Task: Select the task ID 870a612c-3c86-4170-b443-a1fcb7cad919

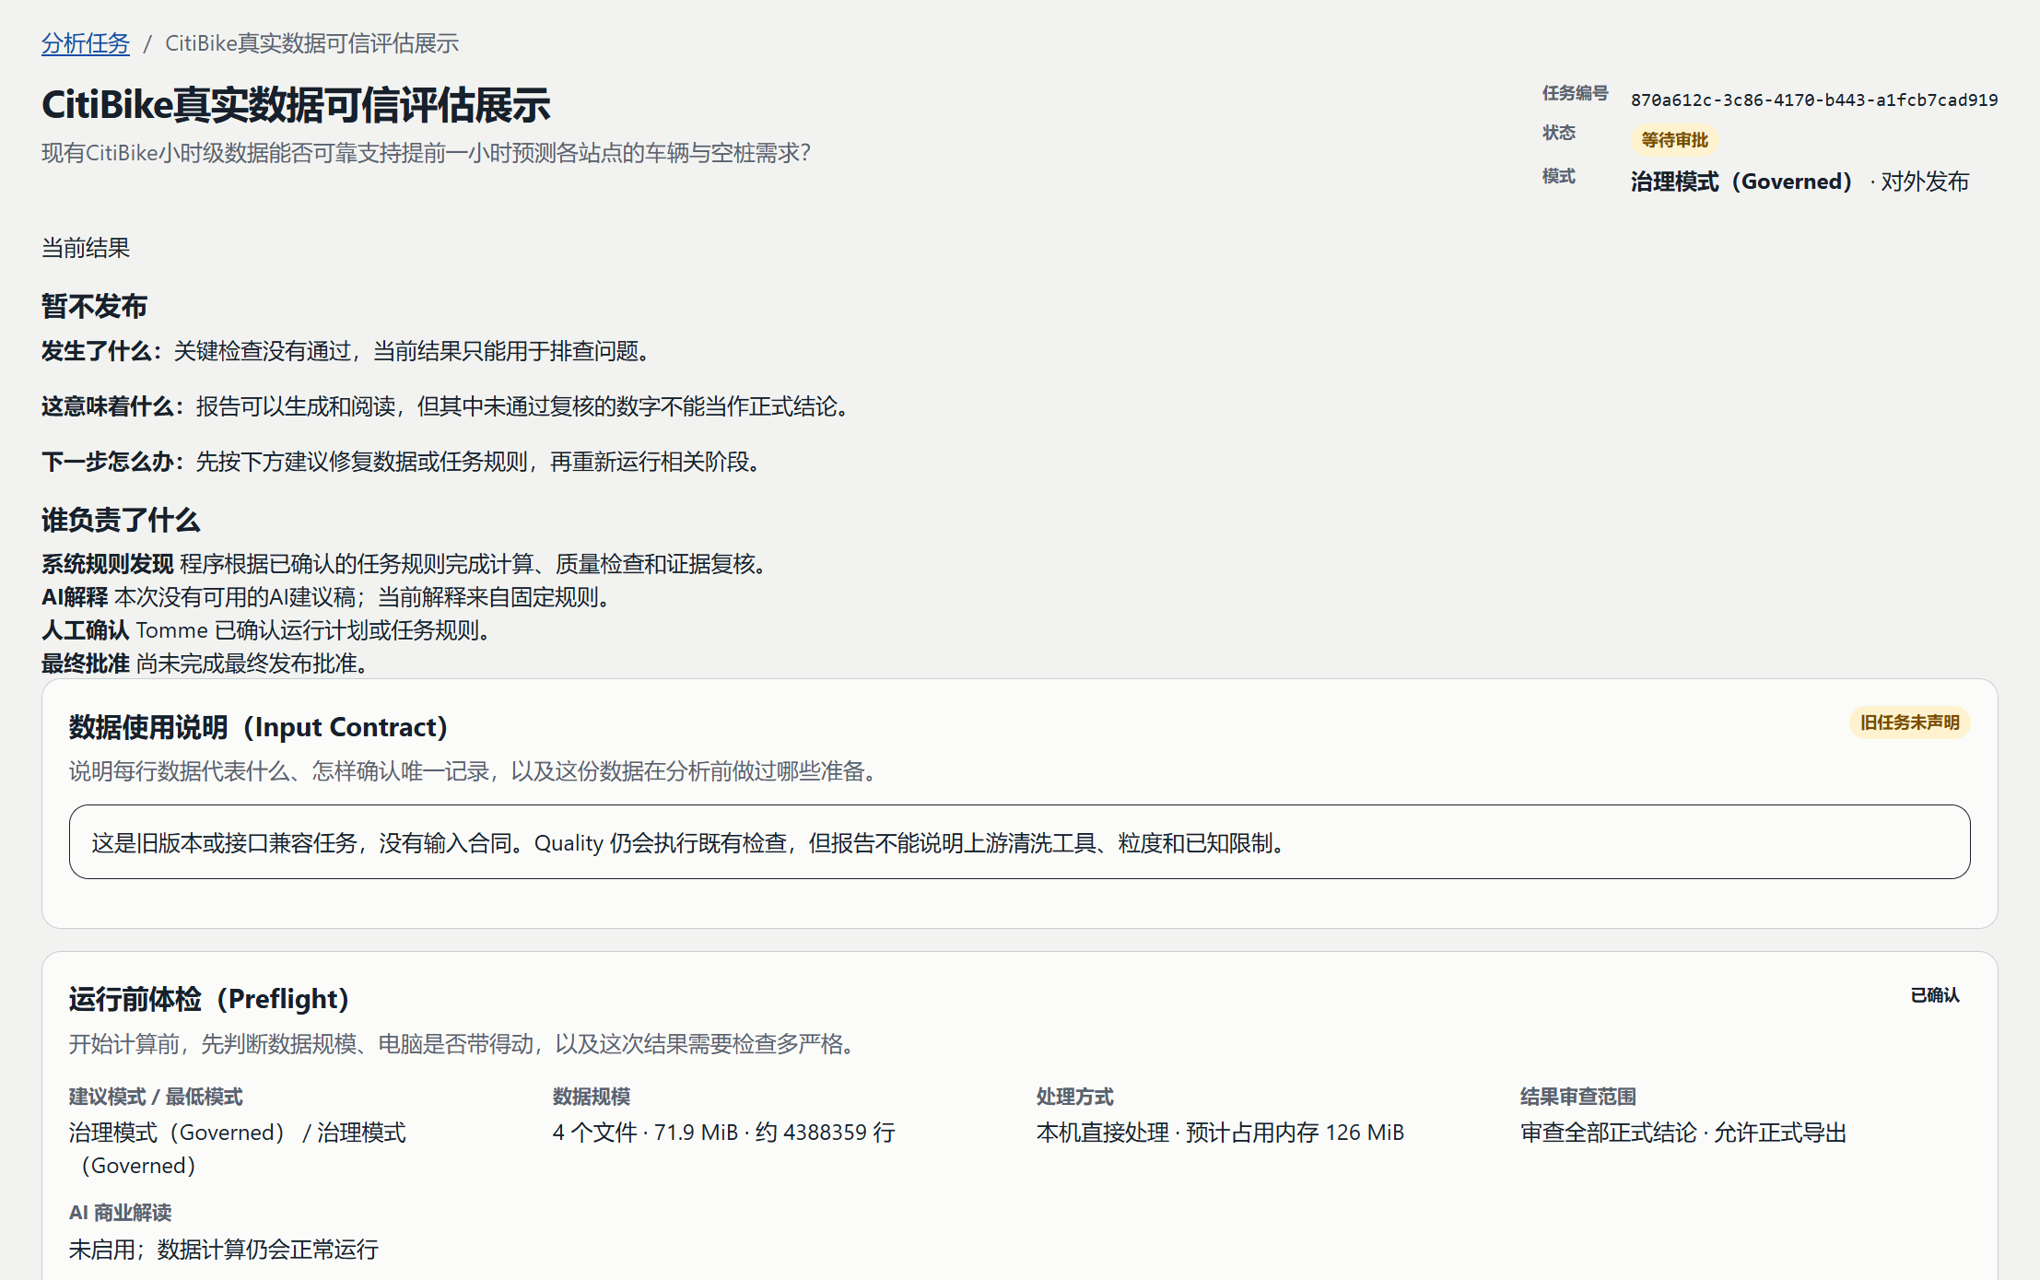Action: (x=1814, y=100)
